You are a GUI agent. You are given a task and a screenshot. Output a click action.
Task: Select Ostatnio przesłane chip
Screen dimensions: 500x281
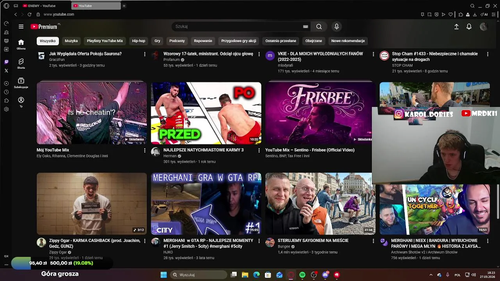281,41
